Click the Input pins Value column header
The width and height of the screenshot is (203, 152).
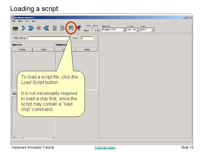coord(43,50)
